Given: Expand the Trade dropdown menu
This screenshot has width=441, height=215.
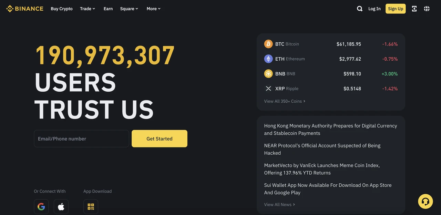Looking at the screenshot, I should point(88,9).
